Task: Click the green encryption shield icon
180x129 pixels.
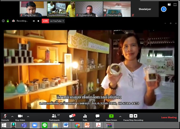Action: click(8, 21)
